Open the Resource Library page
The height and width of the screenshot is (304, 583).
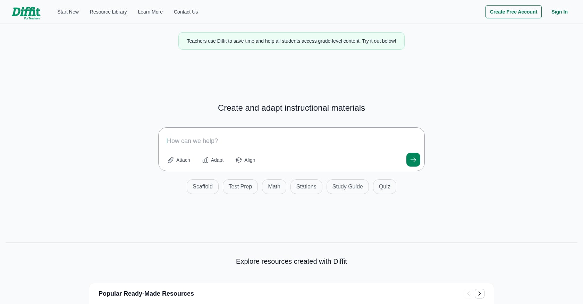108,12
